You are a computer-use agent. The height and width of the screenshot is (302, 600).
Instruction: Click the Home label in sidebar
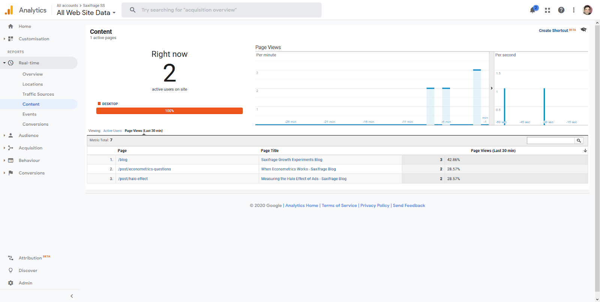pos(25,26)
